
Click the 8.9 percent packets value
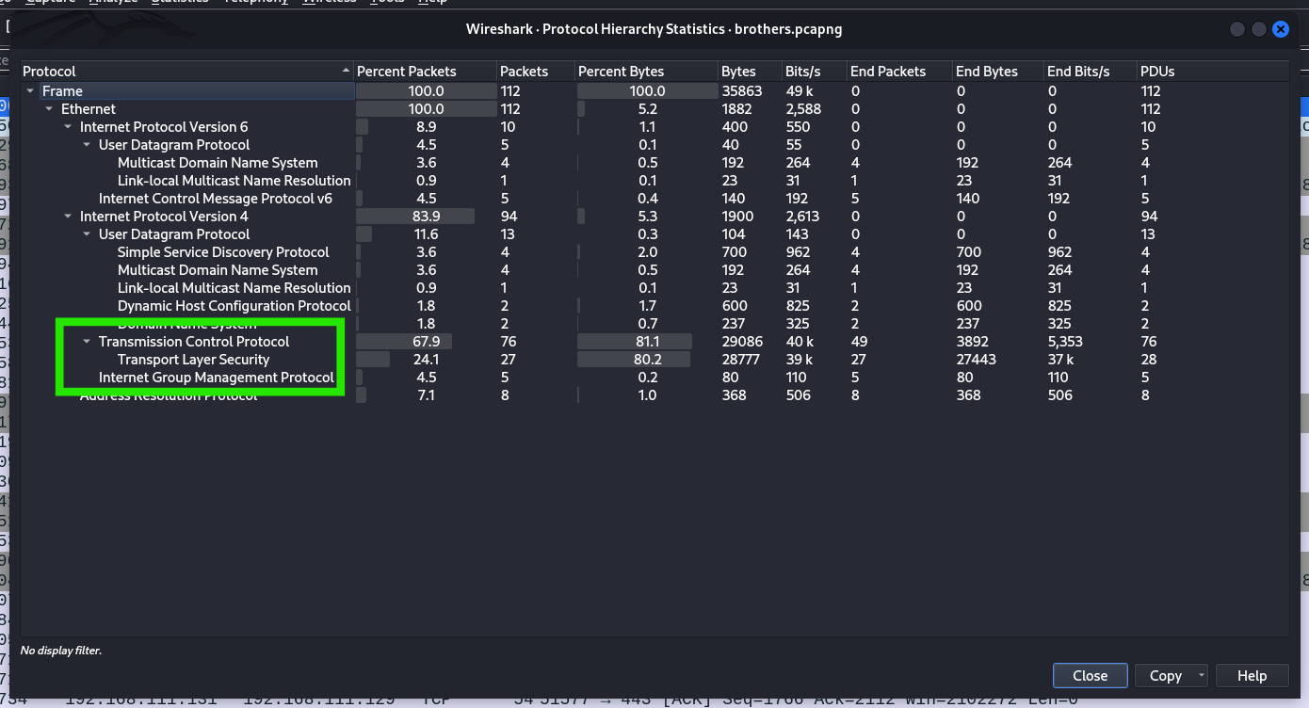point(426,127)
